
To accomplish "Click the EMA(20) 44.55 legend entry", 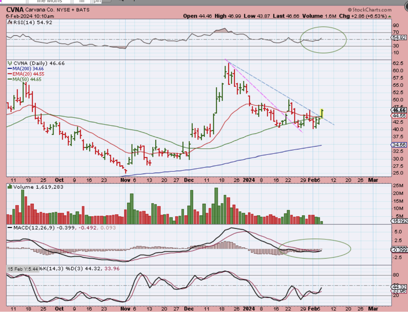I will coord(26,74).
